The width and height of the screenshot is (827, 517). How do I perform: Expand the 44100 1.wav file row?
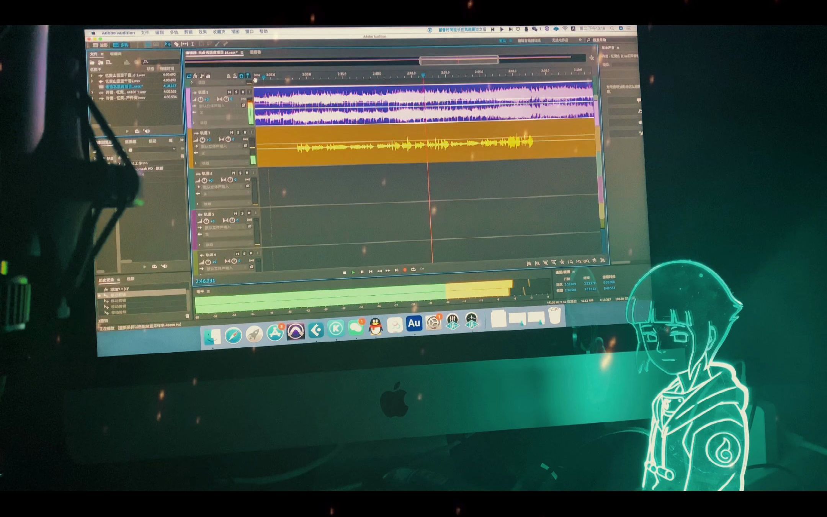pyautogui.click(x=92, y=93)
